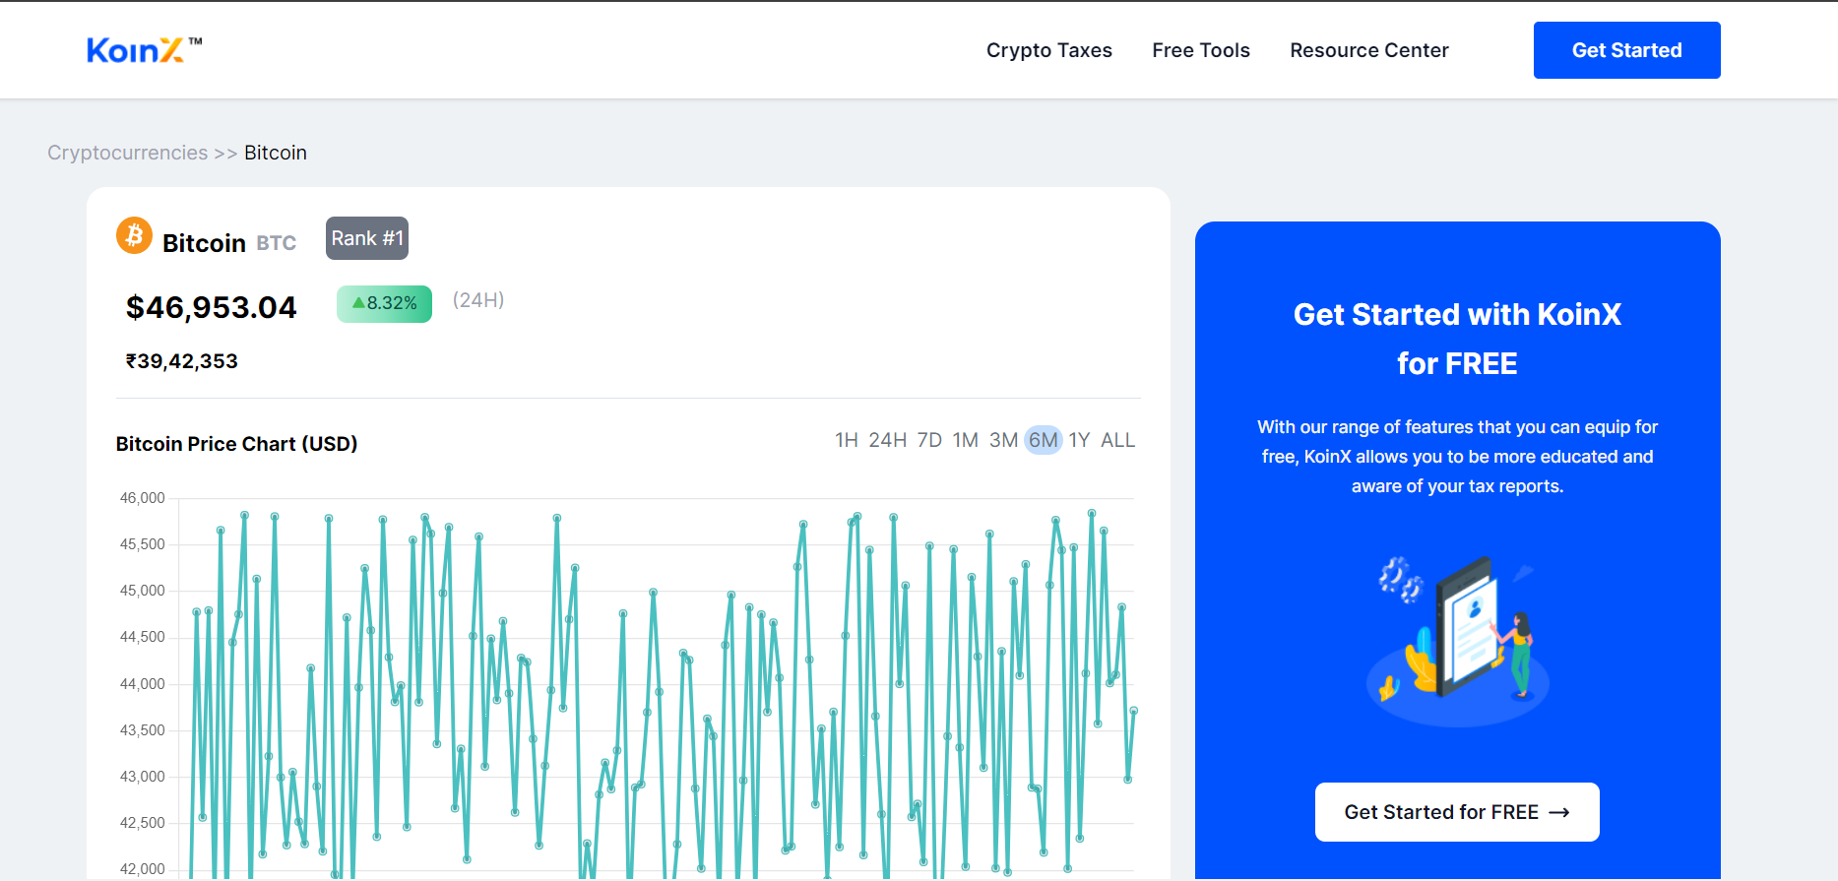
Task: Select the 1H chart range
Action: pos(847,440)
